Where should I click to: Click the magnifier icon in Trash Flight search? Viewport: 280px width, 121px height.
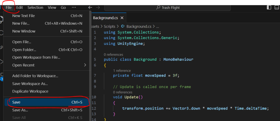click(158, 8)
